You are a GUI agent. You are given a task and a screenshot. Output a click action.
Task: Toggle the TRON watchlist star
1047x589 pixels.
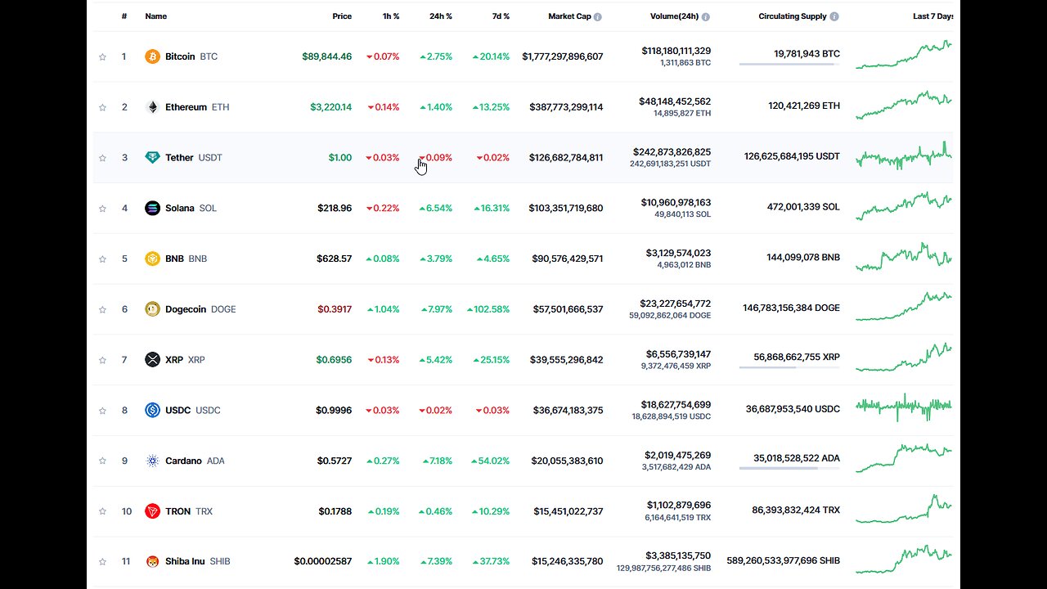coord(102,511)
